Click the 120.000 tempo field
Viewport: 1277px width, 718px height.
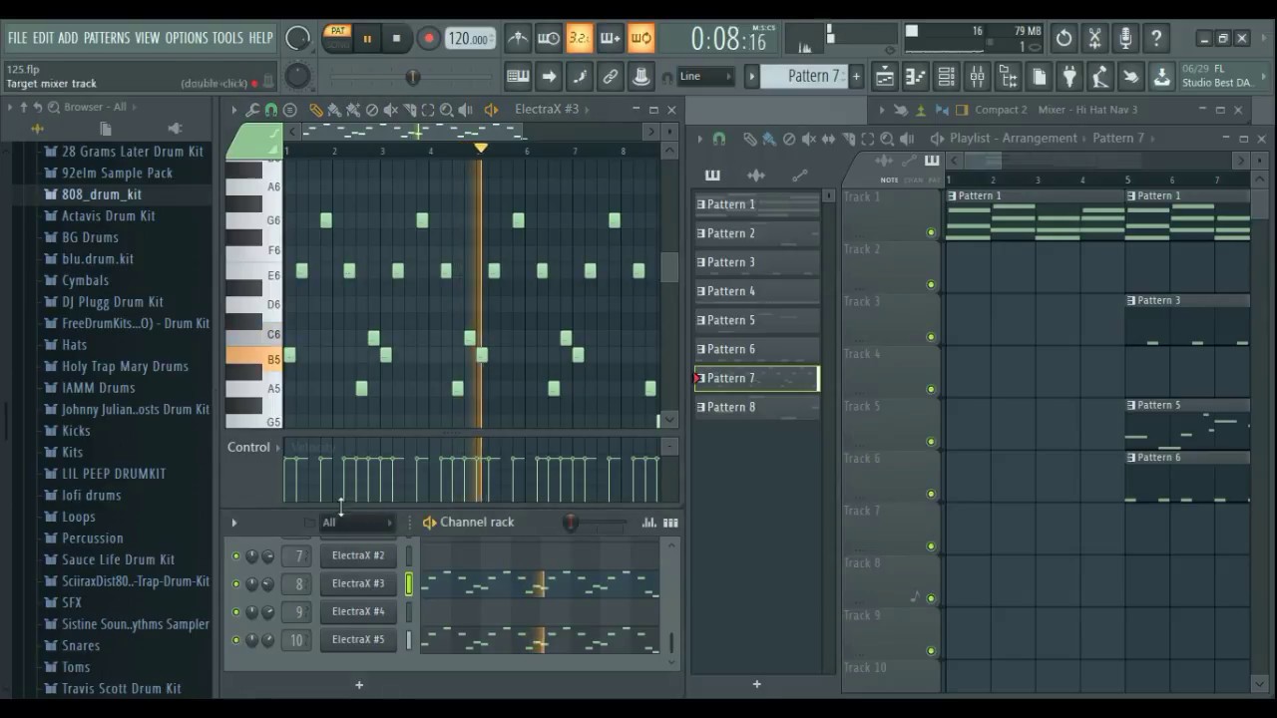[x=470, y=39]
